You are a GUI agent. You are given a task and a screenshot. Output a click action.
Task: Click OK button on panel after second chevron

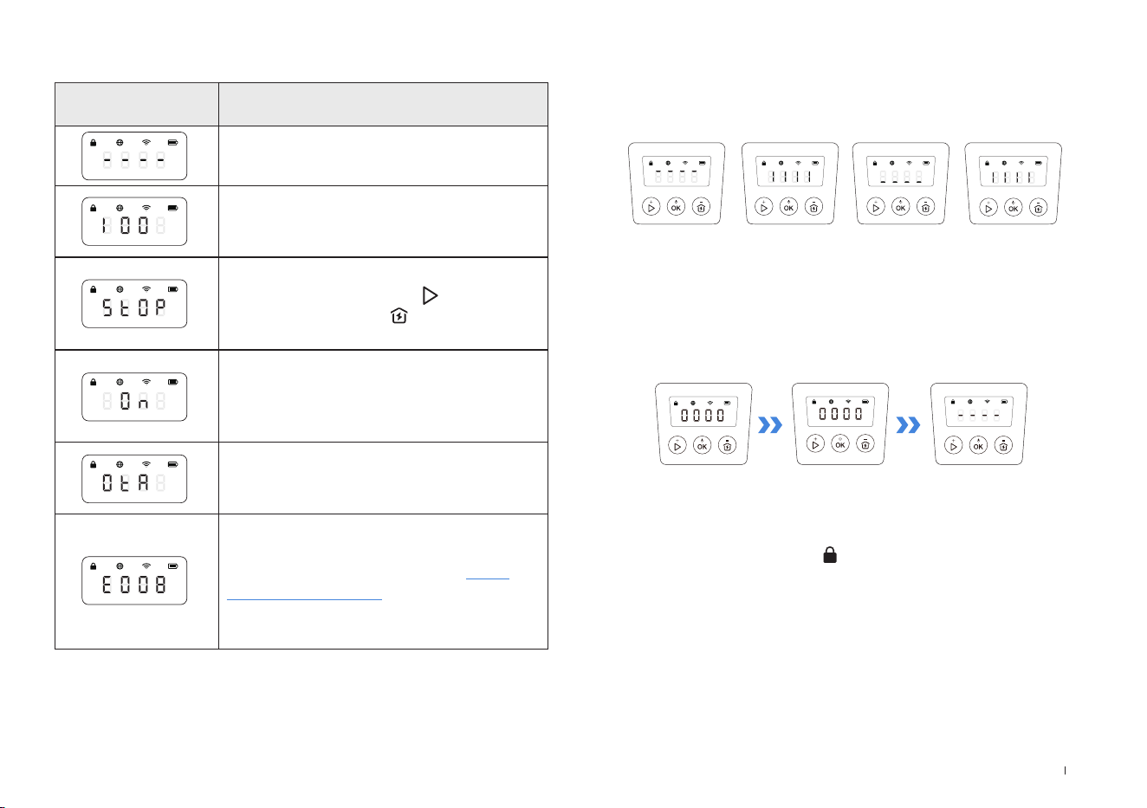(x=978, y=445)
